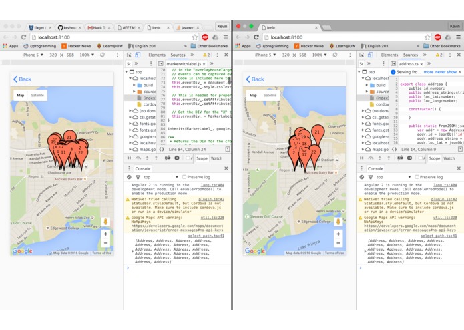Viewport: 464px width, 330px height.
Task: Open select_path.ts:41 link in left console
Action: [206, 236]
